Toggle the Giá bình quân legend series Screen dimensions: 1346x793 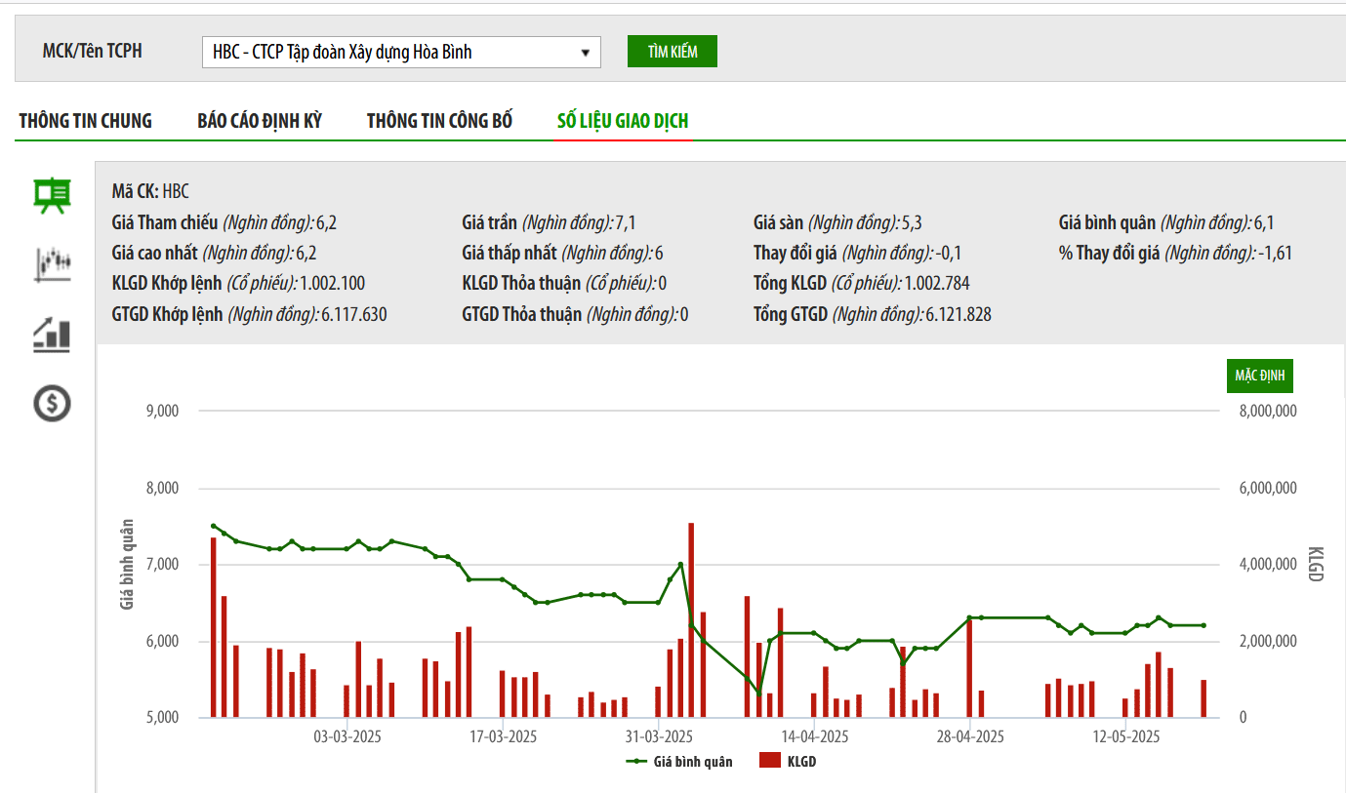coord(680,762)
